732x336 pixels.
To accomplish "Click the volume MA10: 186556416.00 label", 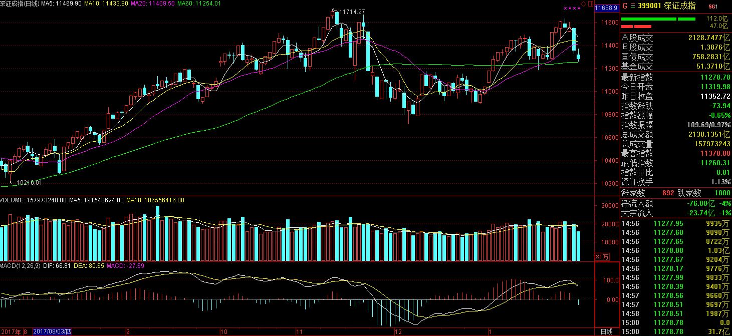I will click(155, 200).
